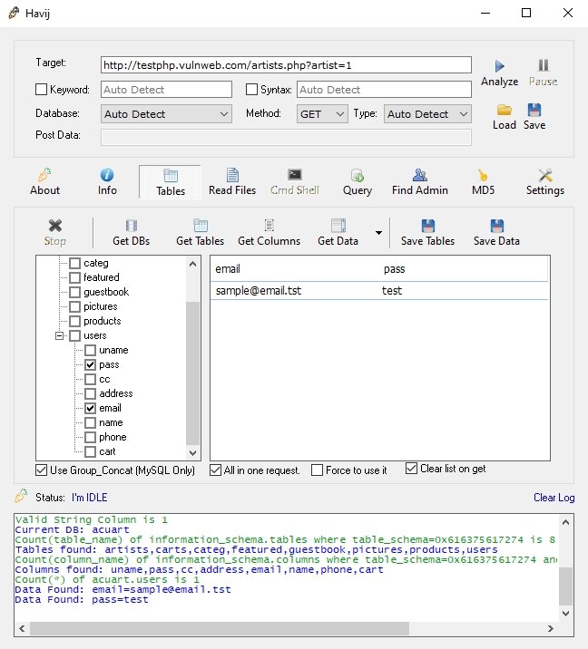Open the Find Admin tab
The width and height of the screenshot is (588, 649).
[420, 182]
